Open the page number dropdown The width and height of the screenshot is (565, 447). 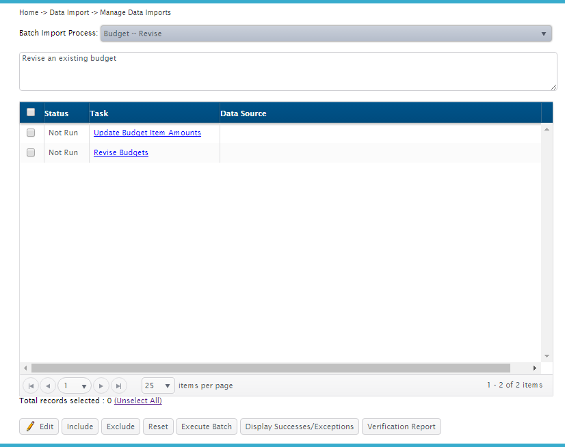[75, 385]
